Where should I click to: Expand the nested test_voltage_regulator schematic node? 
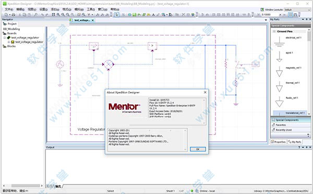pos(9,42)
